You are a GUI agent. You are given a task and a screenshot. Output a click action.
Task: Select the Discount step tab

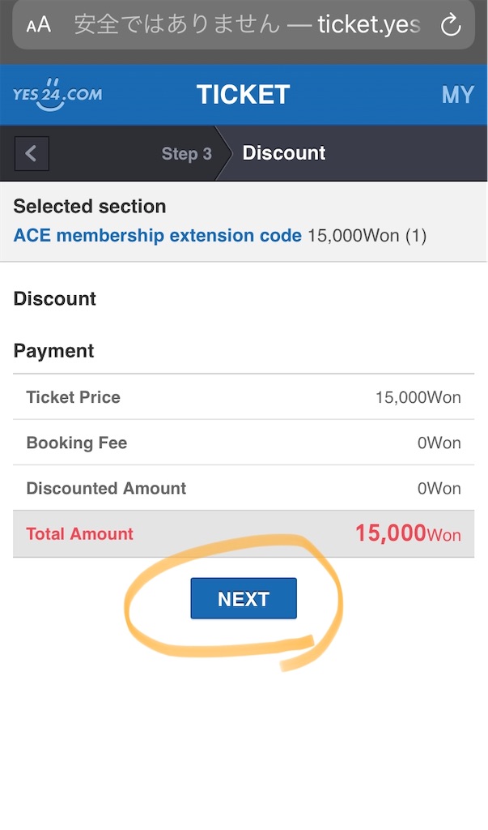(x=284, y=153)
